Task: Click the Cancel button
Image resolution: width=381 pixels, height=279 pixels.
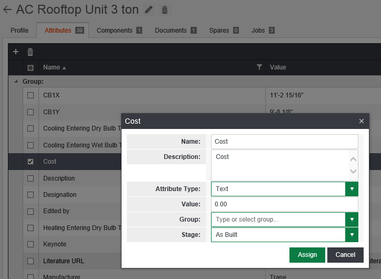Action: coord(345,255)
